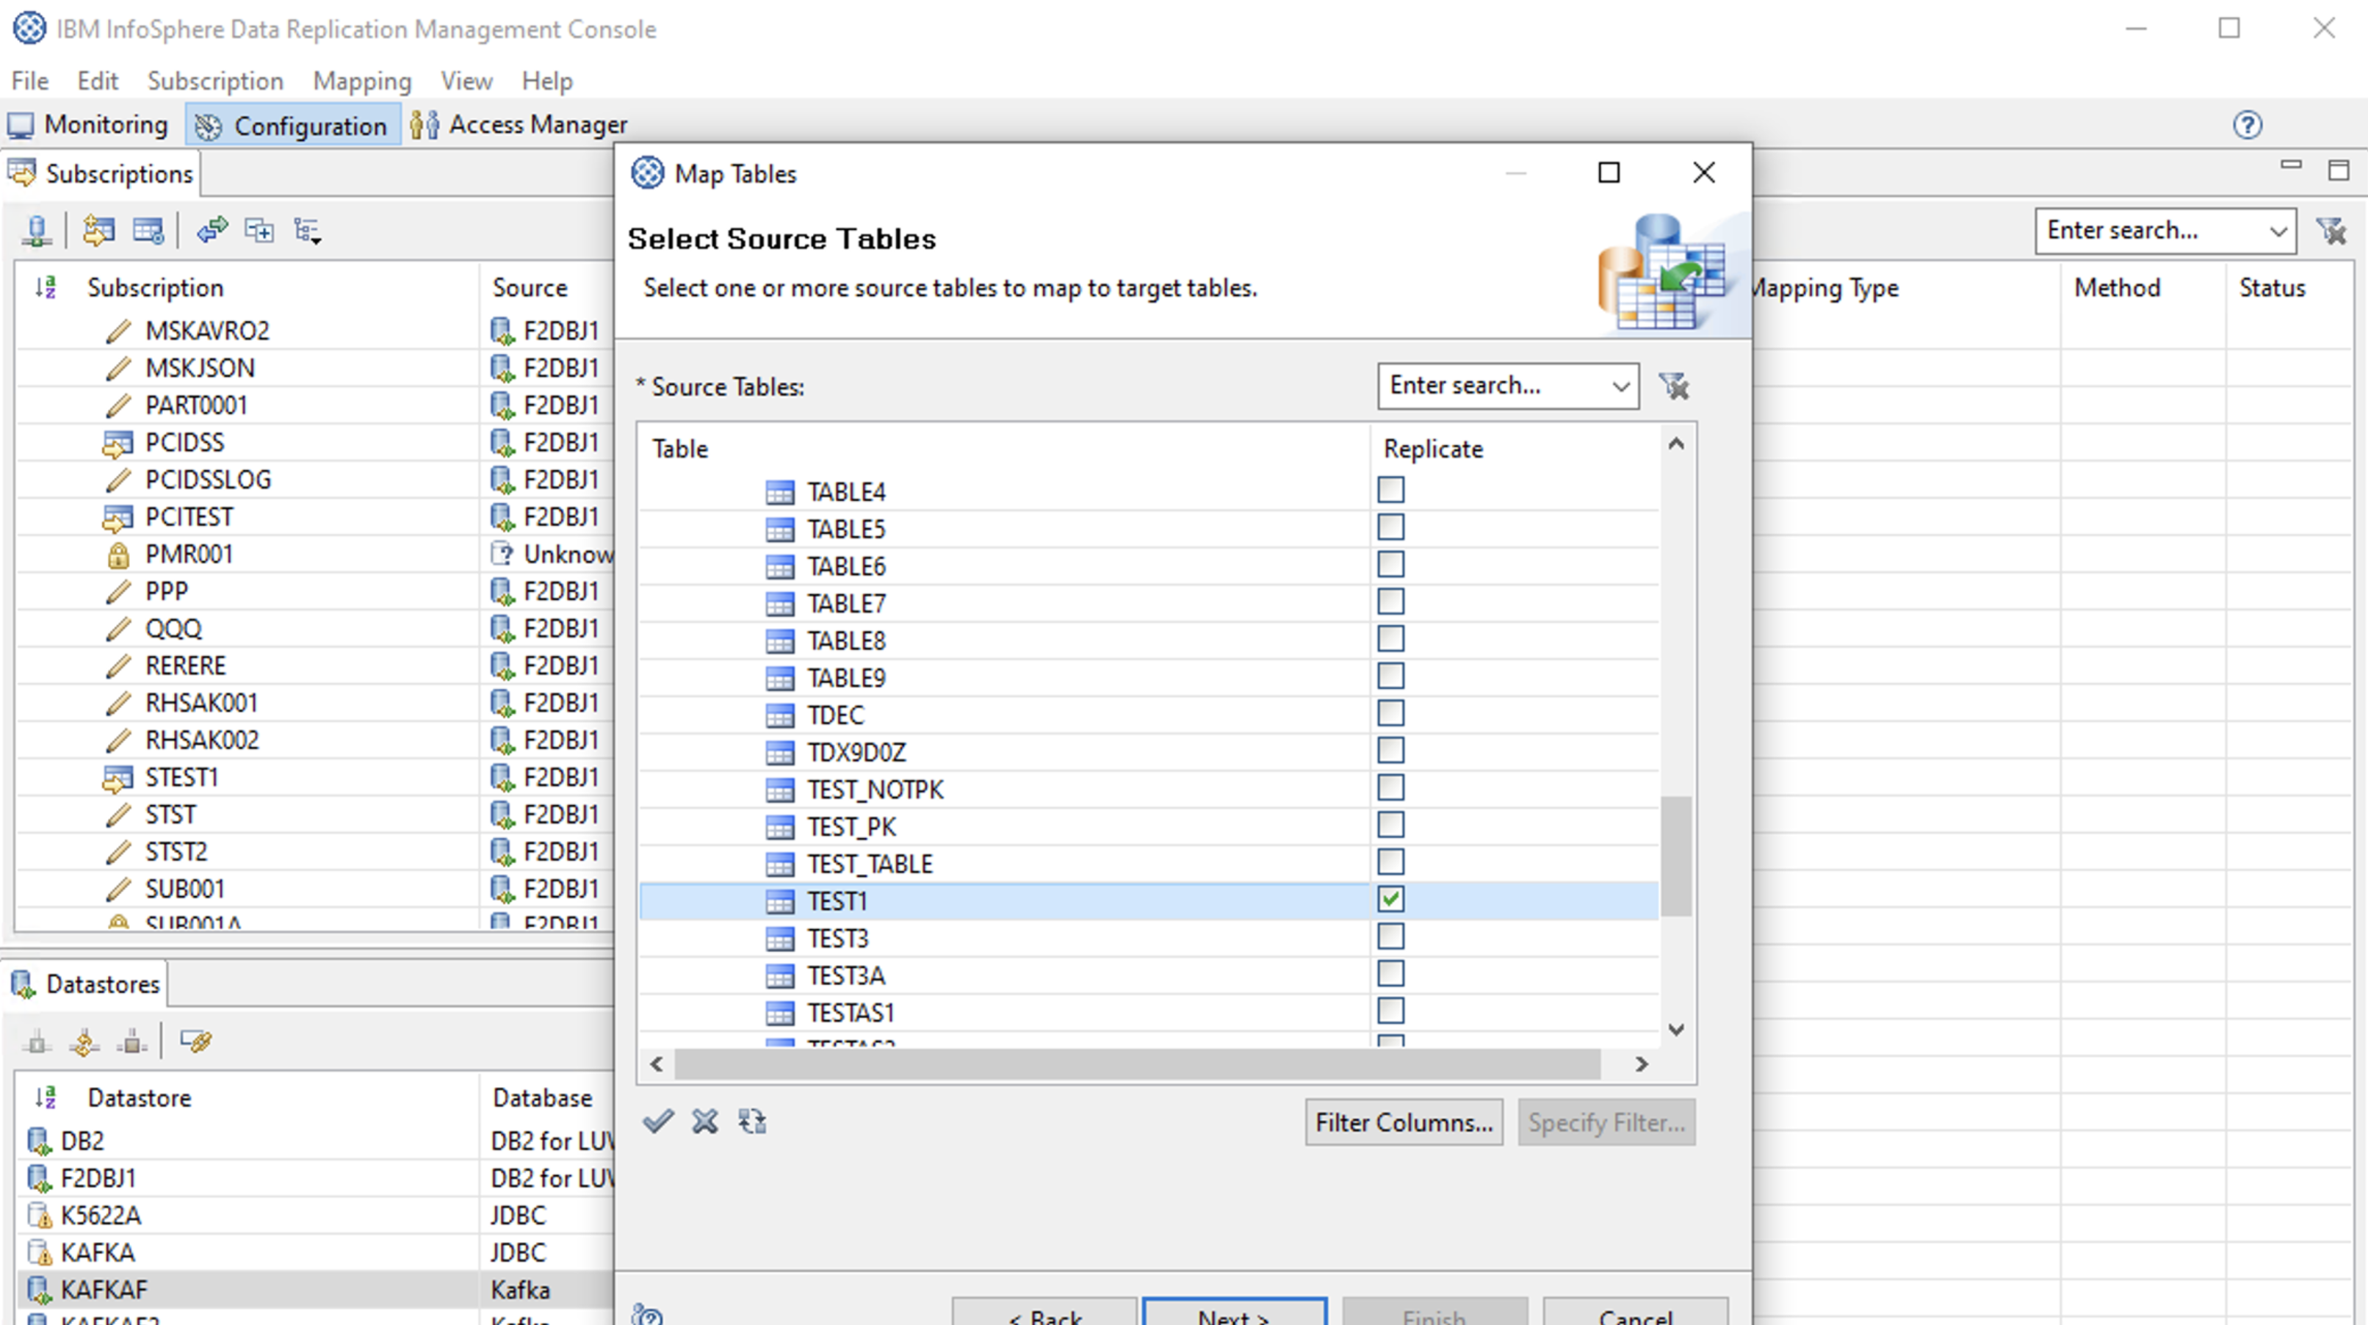Uncheck the Replicate checkbox for TEST1
This screenshot has height=1325, width=2368.
pyautogui.click(x=1390, y=899)
